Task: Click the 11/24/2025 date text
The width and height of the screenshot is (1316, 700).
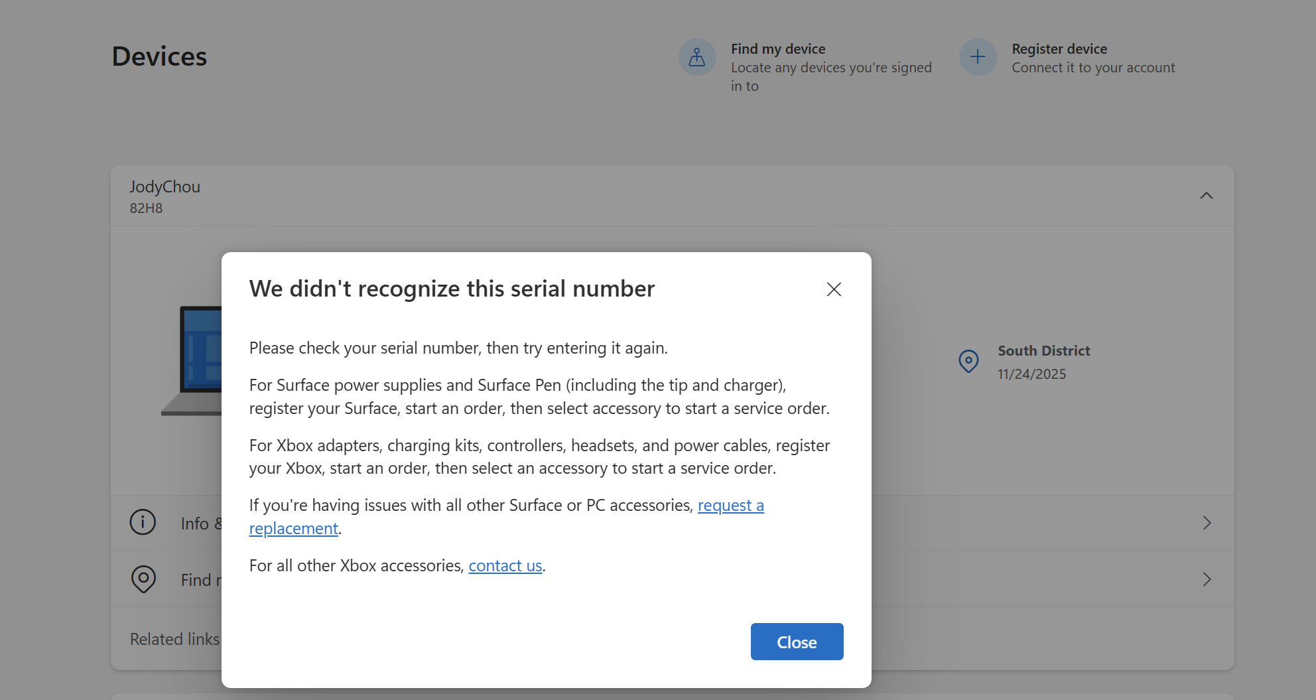Action: [x=1032, y=374]
